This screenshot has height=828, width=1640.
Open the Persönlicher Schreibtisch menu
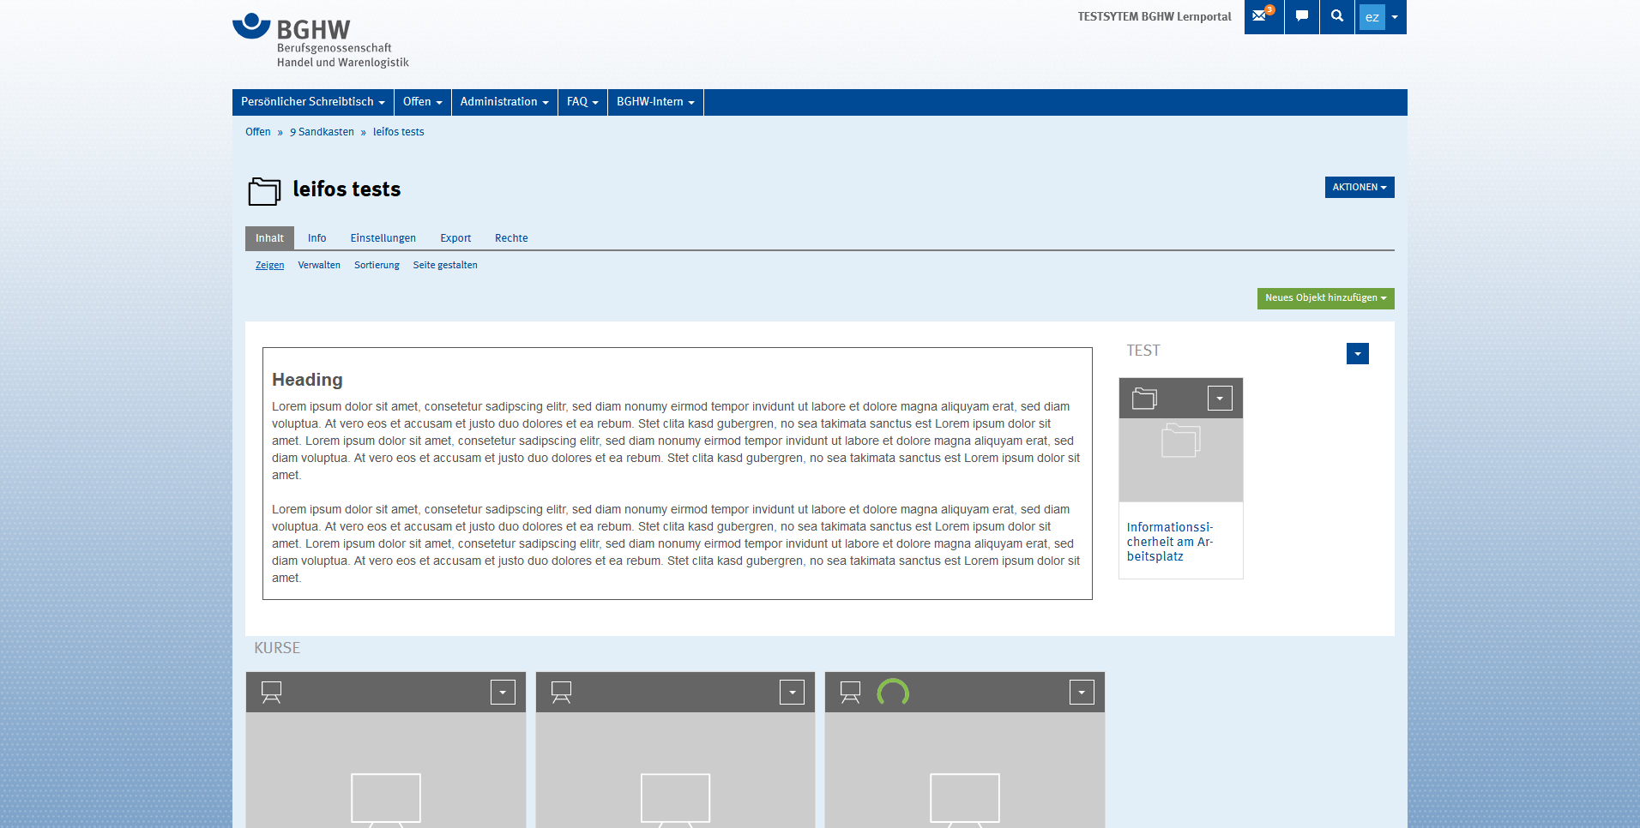pos(312,102)
